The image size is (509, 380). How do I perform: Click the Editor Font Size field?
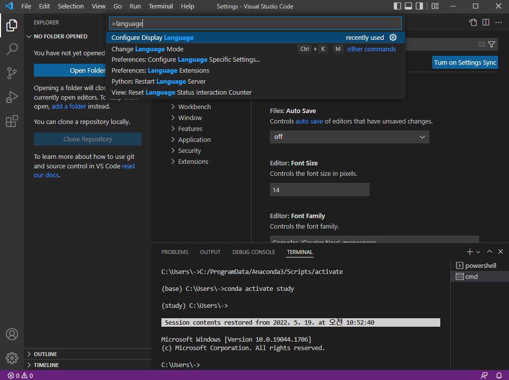pyautogui.click(x=319, y=190)
